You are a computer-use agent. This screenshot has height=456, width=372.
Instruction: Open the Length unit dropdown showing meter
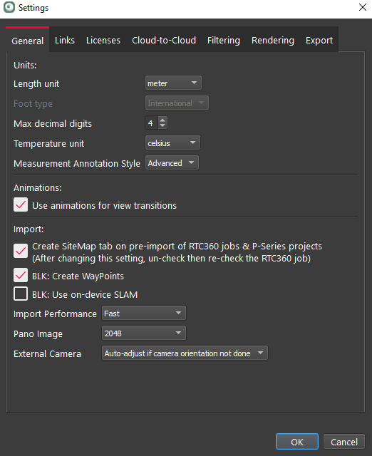coord(173,83)
